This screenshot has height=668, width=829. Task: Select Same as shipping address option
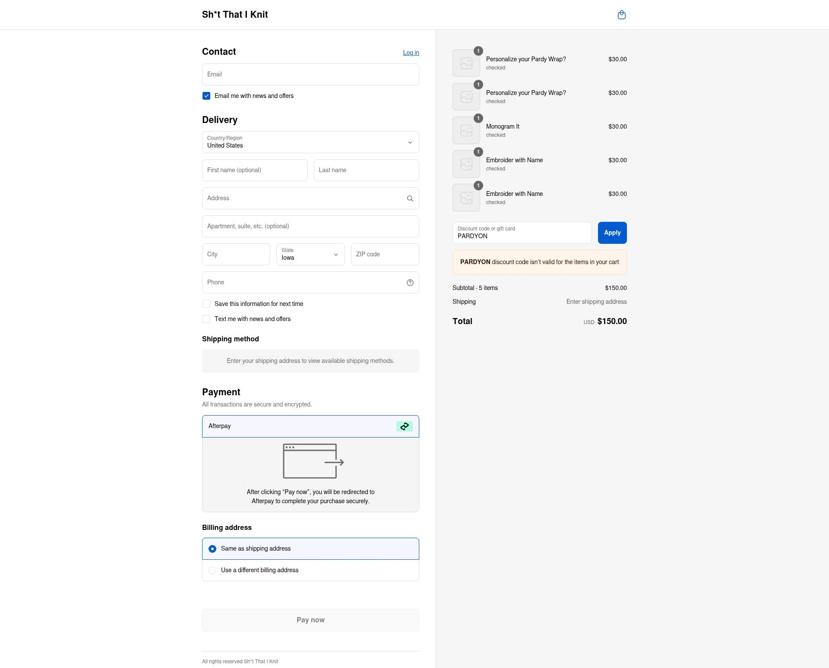tap(212, 548)
